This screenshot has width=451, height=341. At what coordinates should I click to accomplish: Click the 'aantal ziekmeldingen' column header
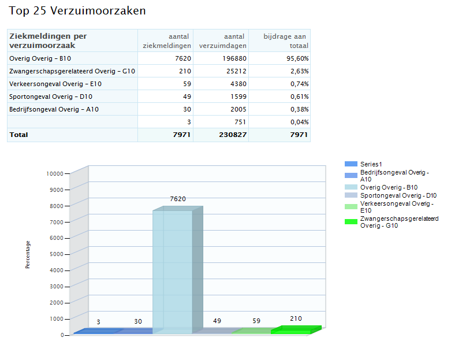tap(167, 41)
